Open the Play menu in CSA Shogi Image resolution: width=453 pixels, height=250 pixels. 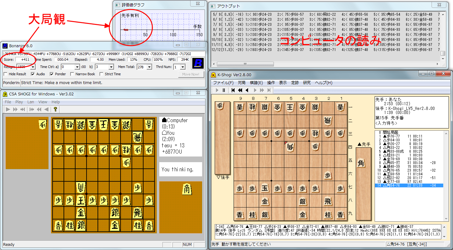coord(19,102)
